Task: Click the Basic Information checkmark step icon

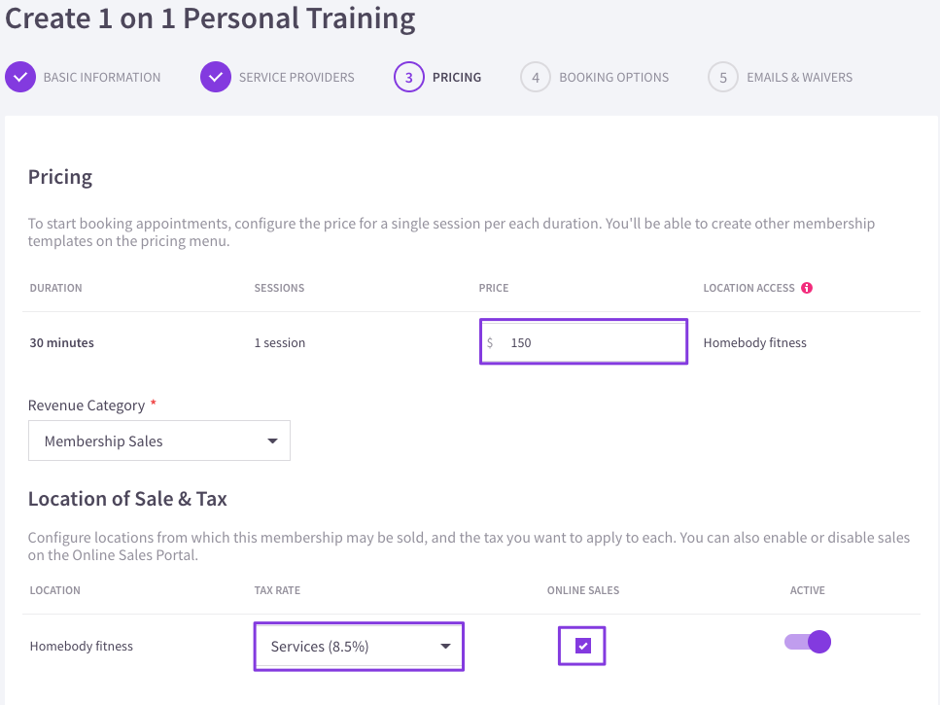Action: coord(20,78)
